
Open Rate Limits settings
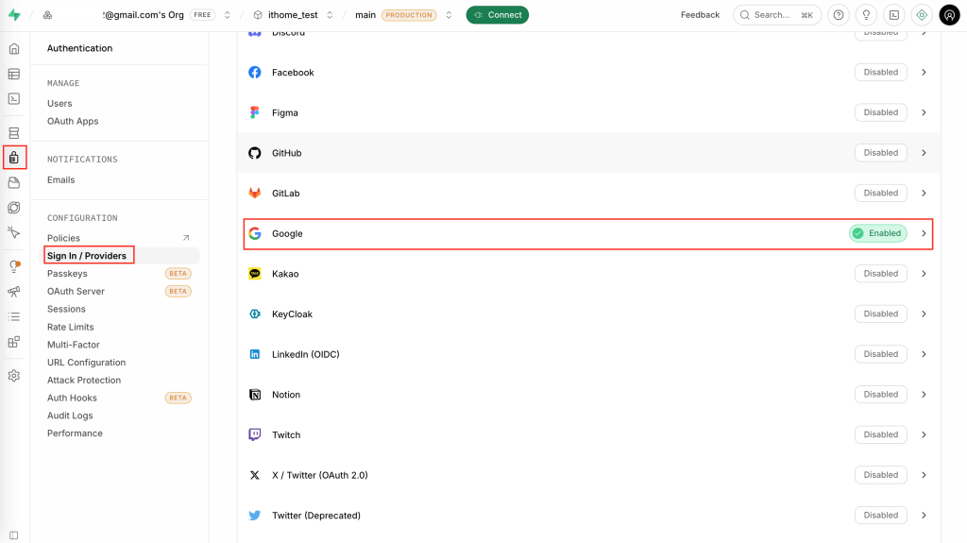[x=70, y=327]
